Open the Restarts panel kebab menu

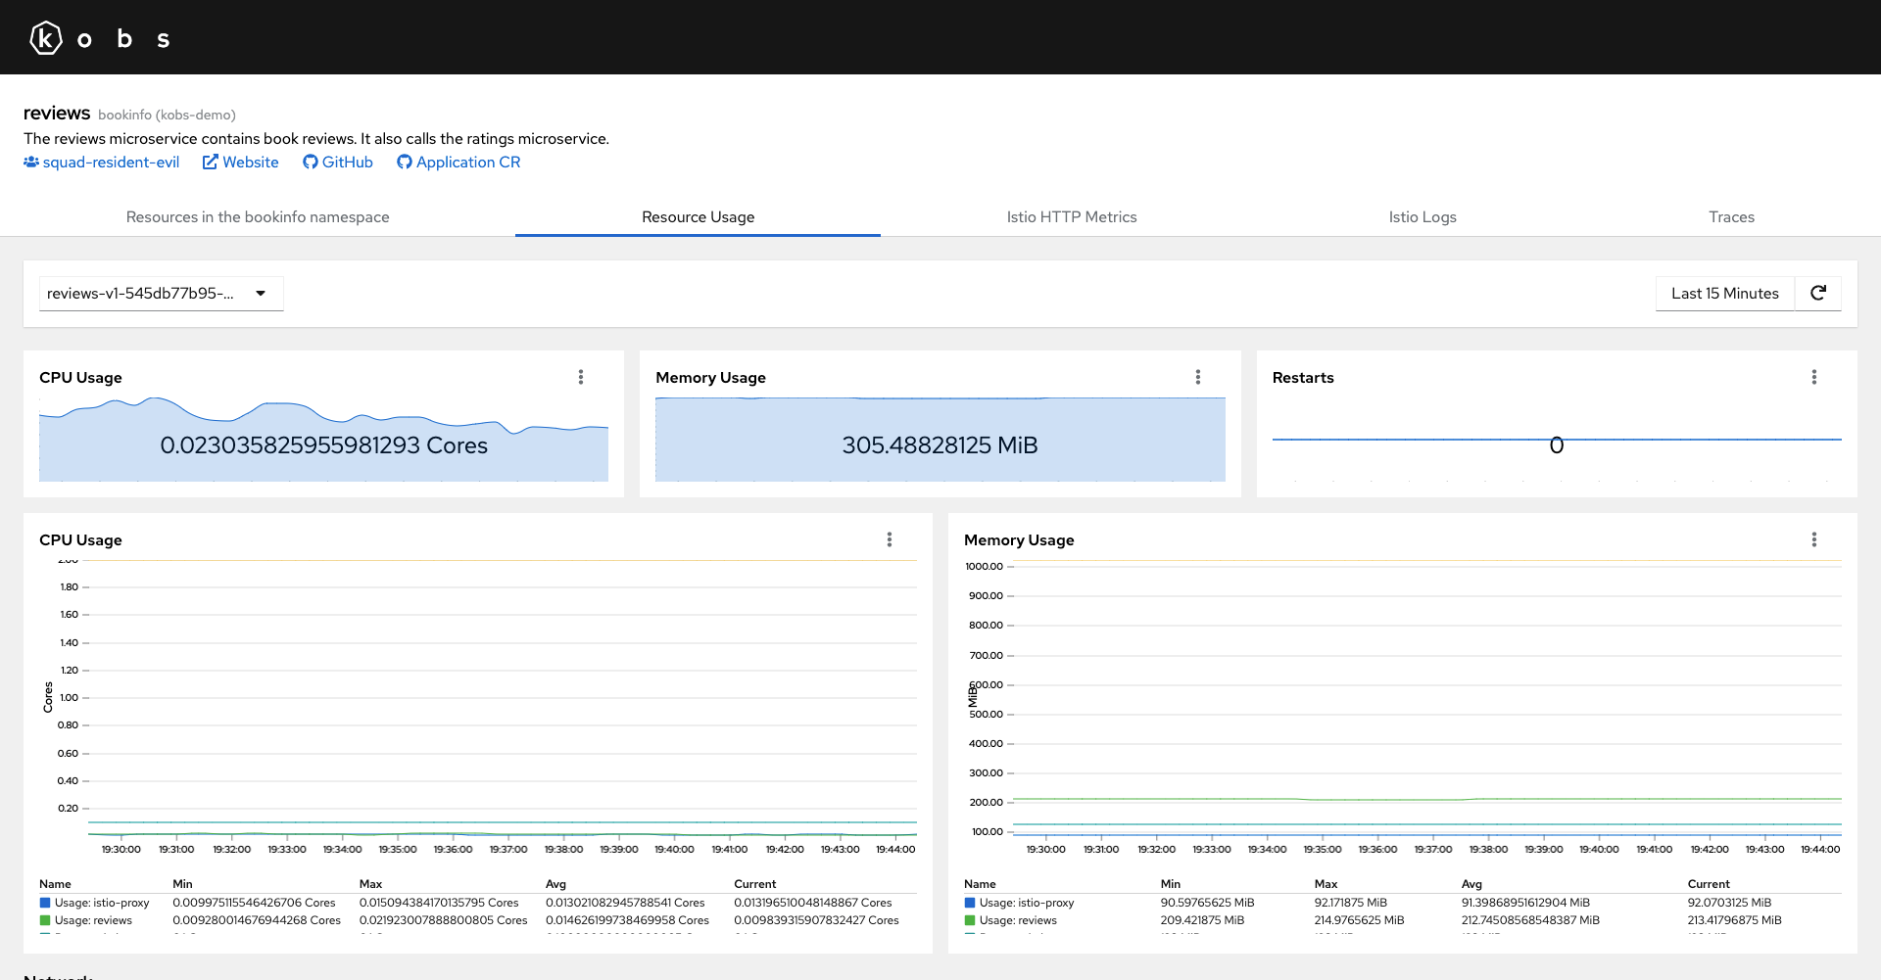(1814, 377)
